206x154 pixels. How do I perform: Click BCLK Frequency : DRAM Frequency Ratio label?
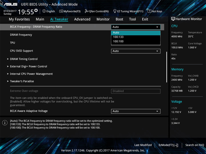(x=36, y=27)
